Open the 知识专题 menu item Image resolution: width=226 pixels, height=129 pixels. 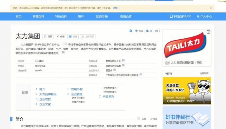102,16
